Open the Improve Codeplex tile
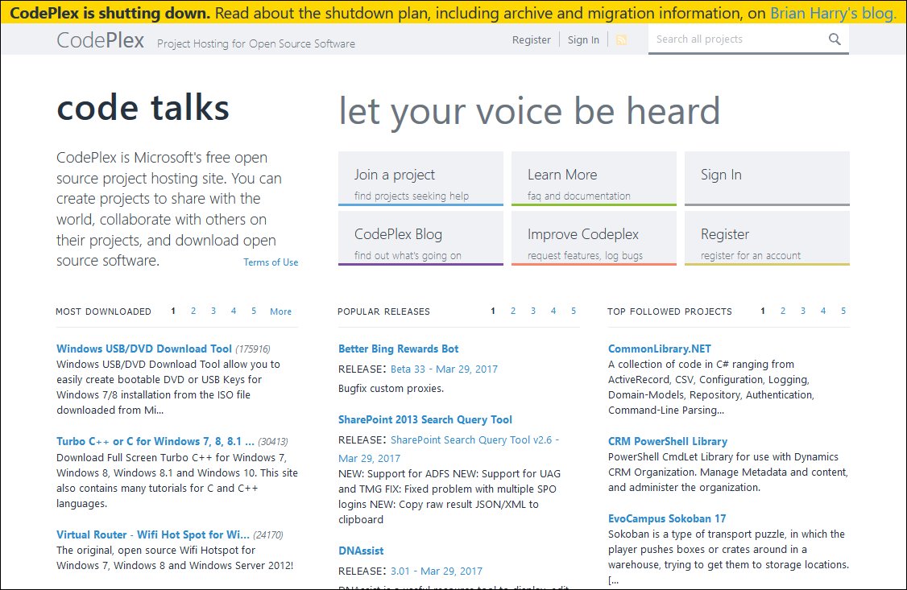Viewport: 907px width, 590px height. 594,238
